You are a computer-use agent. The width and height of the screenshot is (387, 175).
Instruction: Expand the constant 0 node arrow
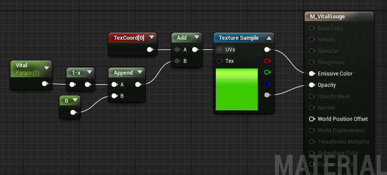(x=75, y=100)
